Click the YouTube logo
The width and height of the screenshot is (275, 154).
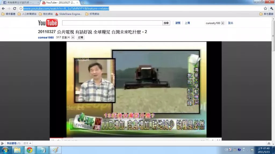click(x=48, y=23)
